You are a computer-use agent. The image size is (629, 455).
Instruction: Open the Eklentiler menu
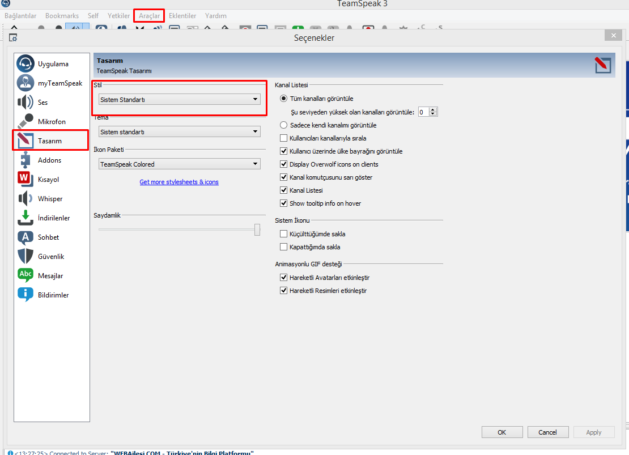click(x=182, y=16)
